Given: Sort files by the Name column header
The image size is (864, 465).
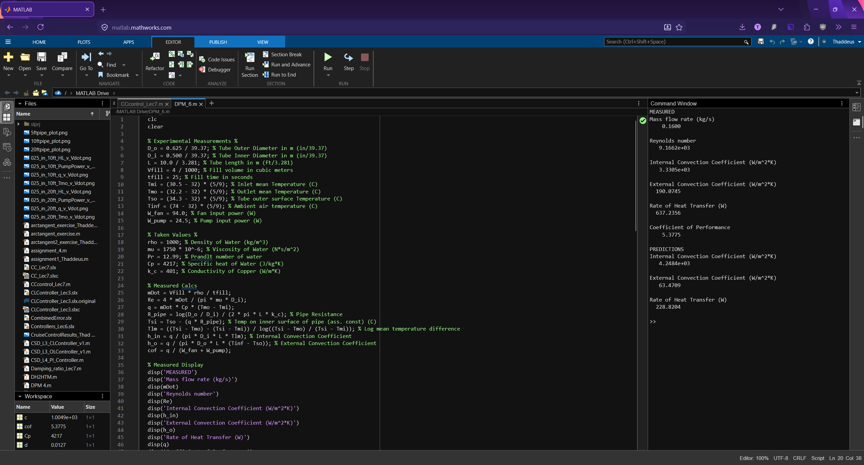Looking at the screenshot, I should click(x=23, y=114).
